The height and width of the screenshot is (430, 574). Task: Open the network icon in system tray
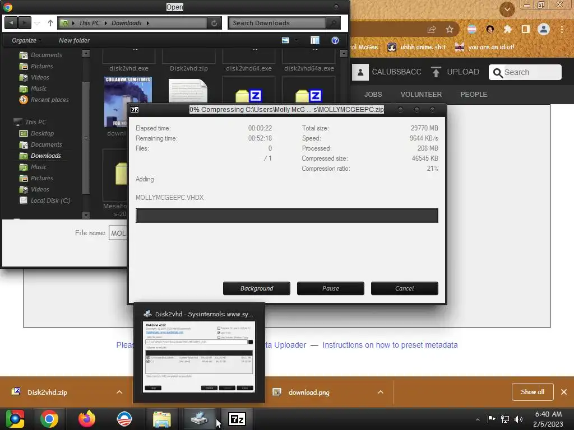point(505,419)
